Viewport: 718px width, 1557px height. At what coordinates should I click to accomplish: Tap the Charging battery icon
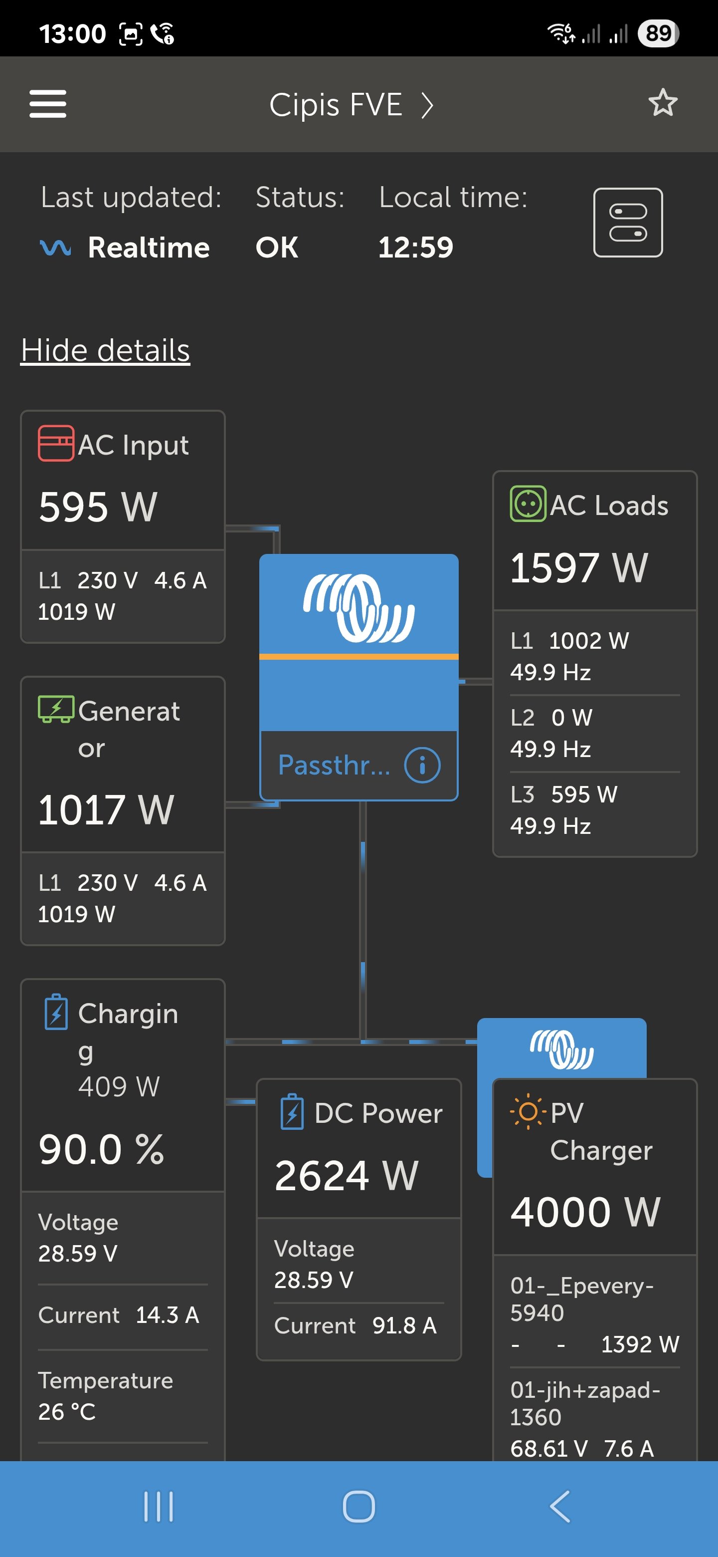pos(56,1013)
